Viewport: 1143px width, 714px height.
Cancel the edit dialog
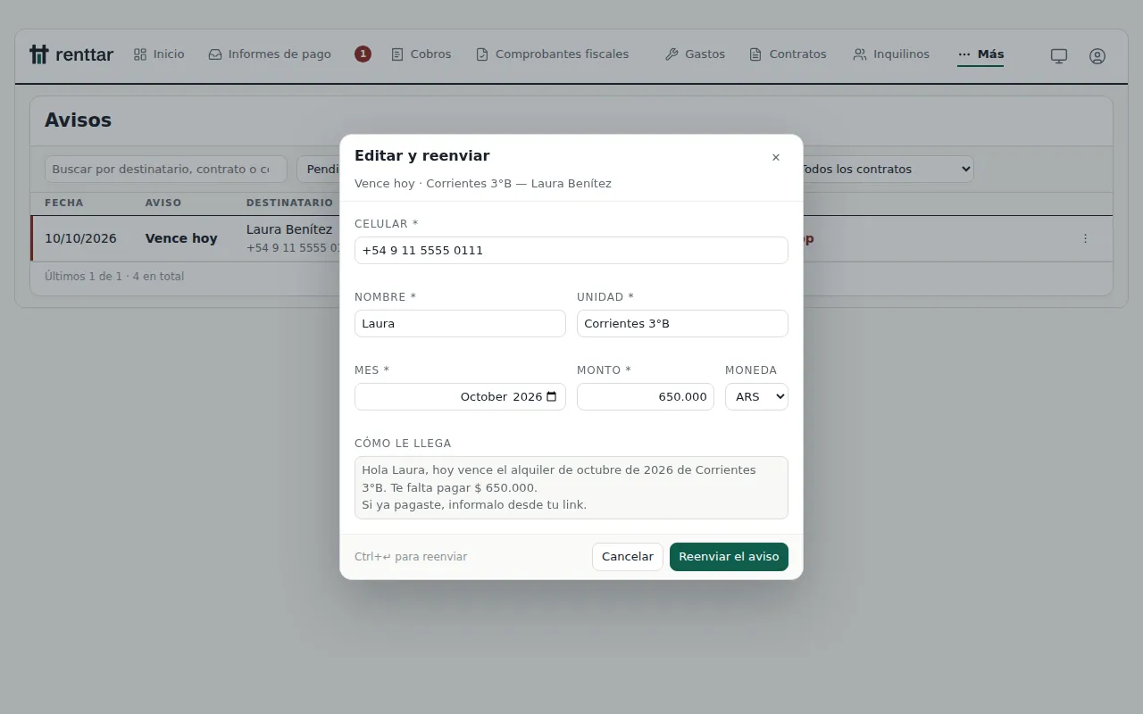[x=628, y=557]
